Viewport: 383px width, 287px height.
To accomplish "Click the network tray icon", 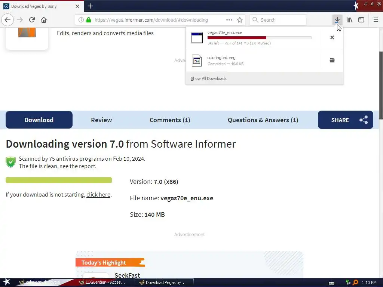I will [x=348, y=283].
